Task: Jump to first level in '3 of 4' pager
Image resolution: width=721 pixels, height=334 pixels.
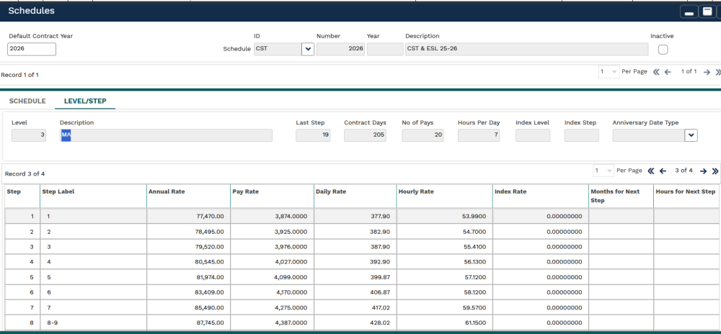Action: click(x=651, y=171)
